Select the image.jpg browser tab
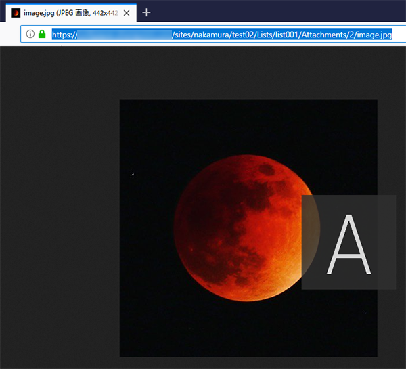The height and width of the screenshot is (369, 406). 71,13
